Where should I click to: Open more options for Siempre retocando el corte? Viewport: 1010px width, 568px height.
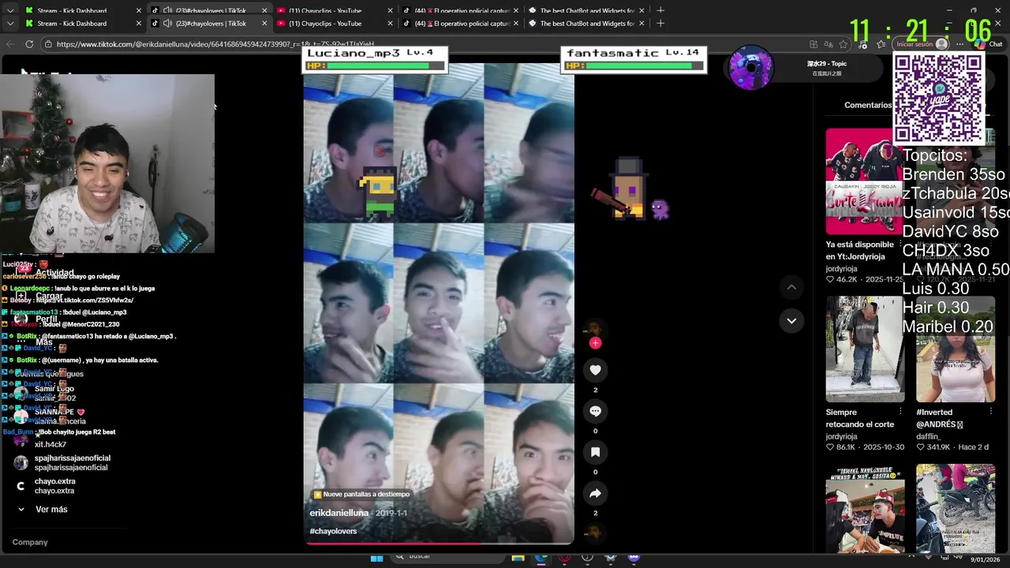coord(900,412)
